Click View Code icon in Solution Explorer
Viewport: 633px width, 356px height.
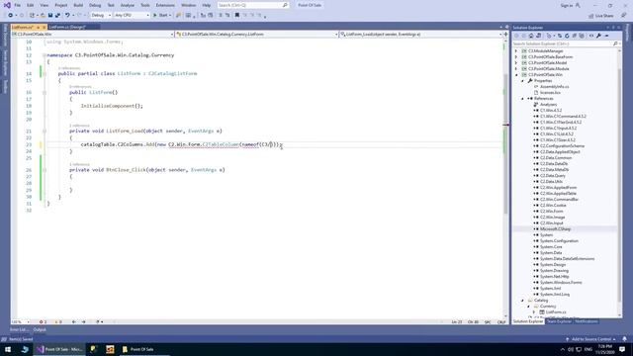(x=591, y=36)
